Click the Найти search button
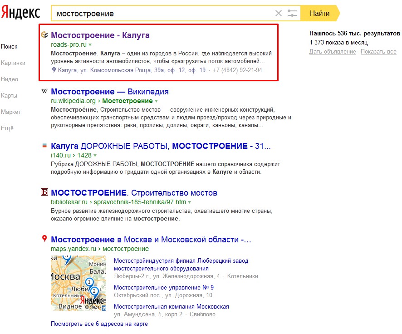The width and height of the screenshot is (402, 334). [320, 13]
